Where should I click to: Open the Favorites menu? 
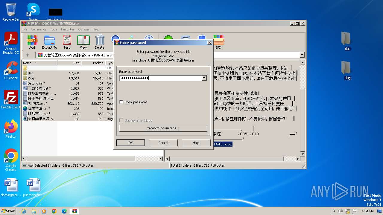click(x=68, y=29)
